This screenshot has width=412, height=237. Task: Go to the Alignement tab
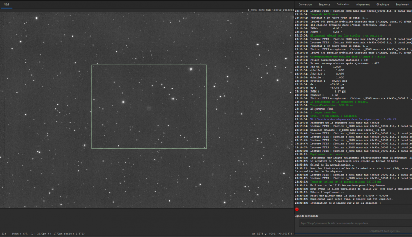coord(363,5)
